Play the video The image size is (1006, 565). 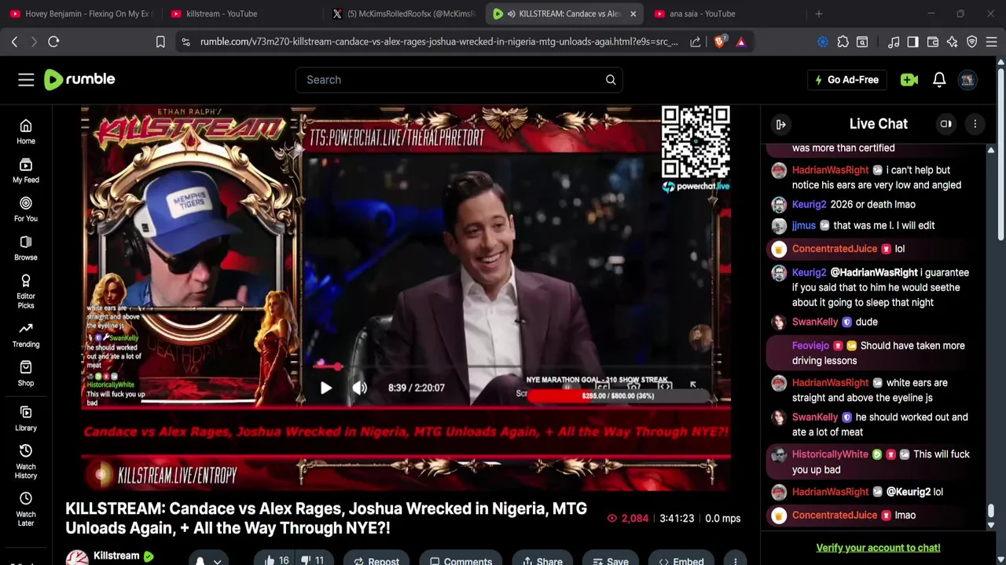coord(326,388)
